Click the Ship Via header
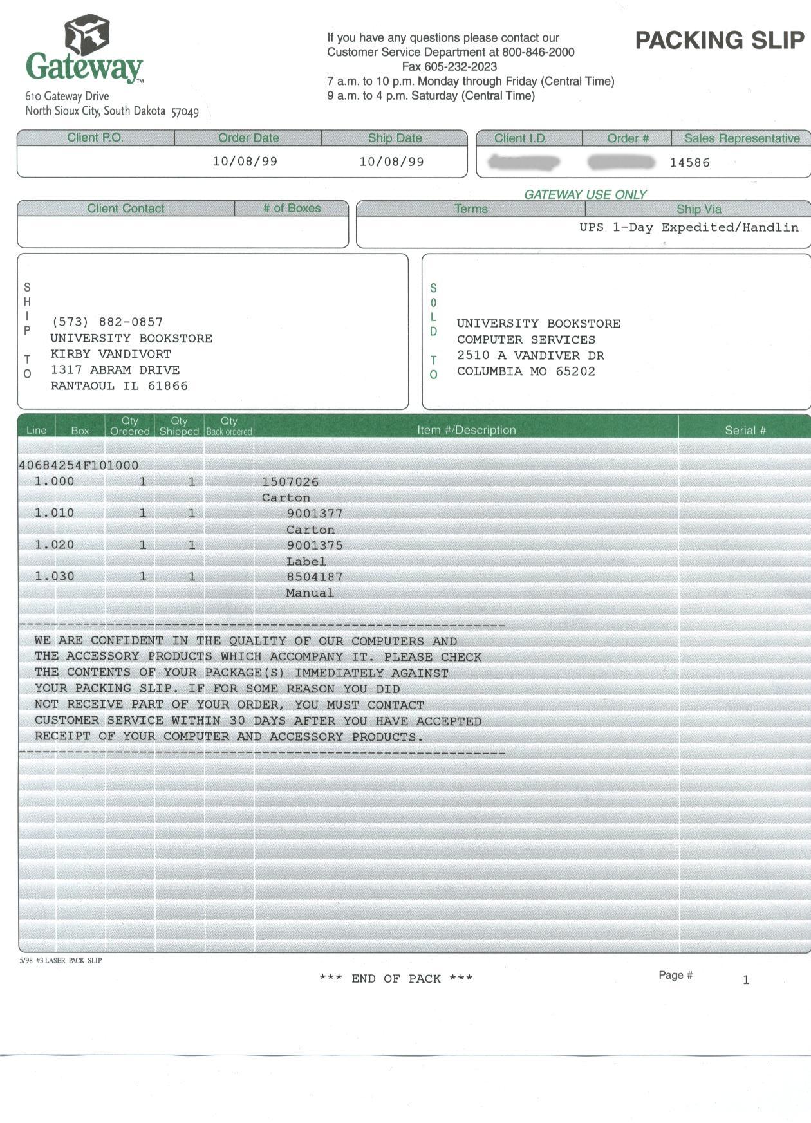811x1123 pixels. (698, 209)
